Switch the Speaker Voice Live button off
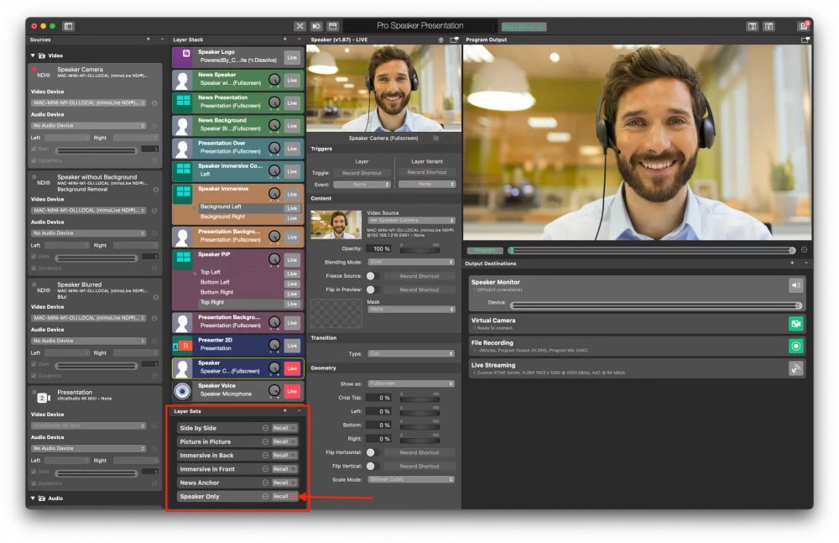Screen dimensions: 839x543 point(292,391)
